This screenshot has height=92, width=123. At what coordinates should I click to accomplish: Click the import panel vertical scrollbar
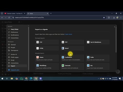(x=116, y=39)
